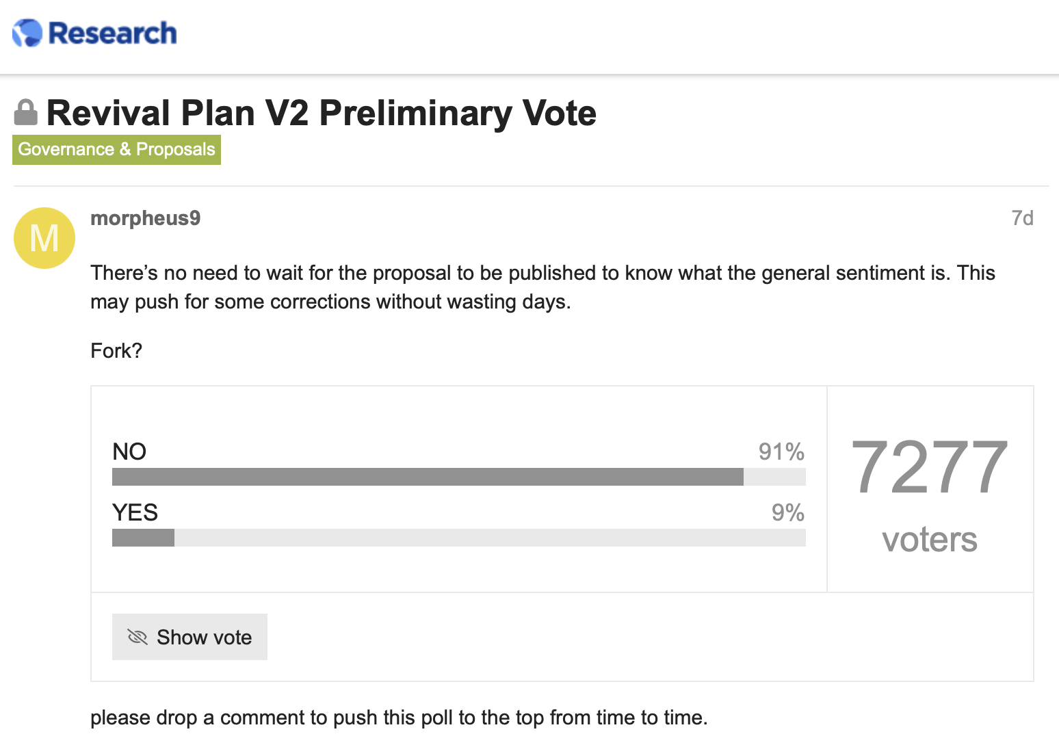Viewport: 1059px width, 747px height.
Task: Open the morpheus9 username profile link
Action: pos(146,218)
